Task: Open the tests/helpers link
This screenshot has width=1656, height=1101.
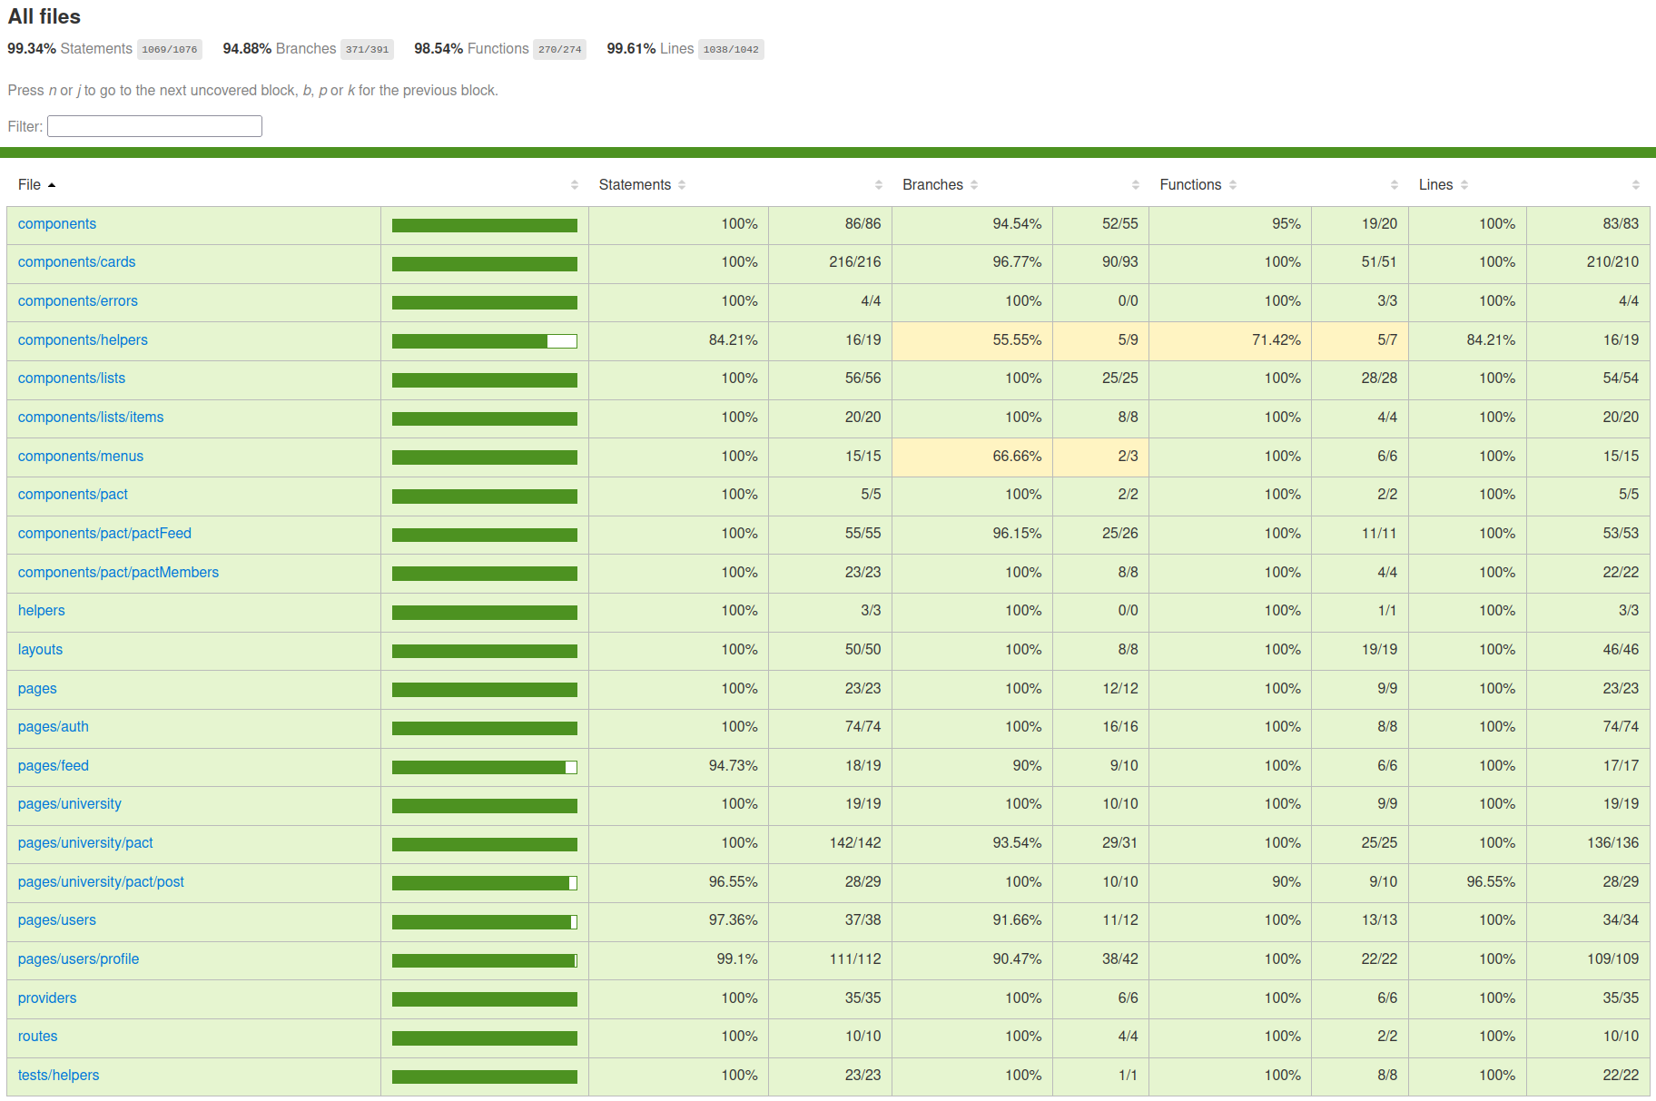Action: [58, 1076]
